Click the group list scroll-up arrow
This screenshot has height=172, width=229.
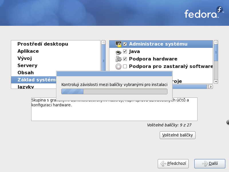tap(216, 42)
